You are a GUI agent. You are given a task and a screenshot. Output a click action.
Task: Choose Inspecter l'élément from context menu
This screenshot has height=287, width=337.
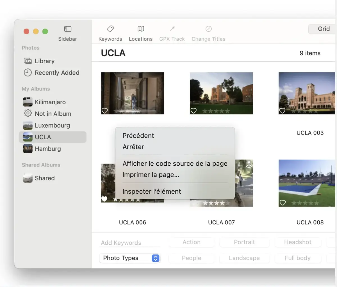coord(152,191)
